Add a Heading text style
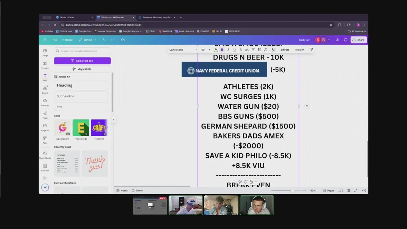Viewport: 407px width, 229px height. [x=81, y=85]
